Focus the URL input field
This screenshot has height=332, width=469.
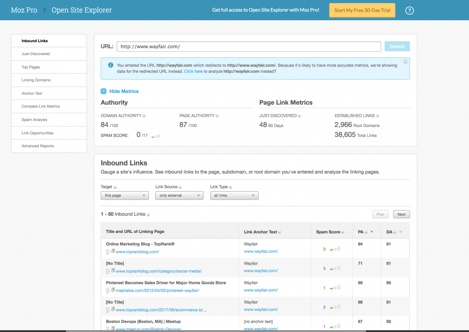(x=249, y=46)
